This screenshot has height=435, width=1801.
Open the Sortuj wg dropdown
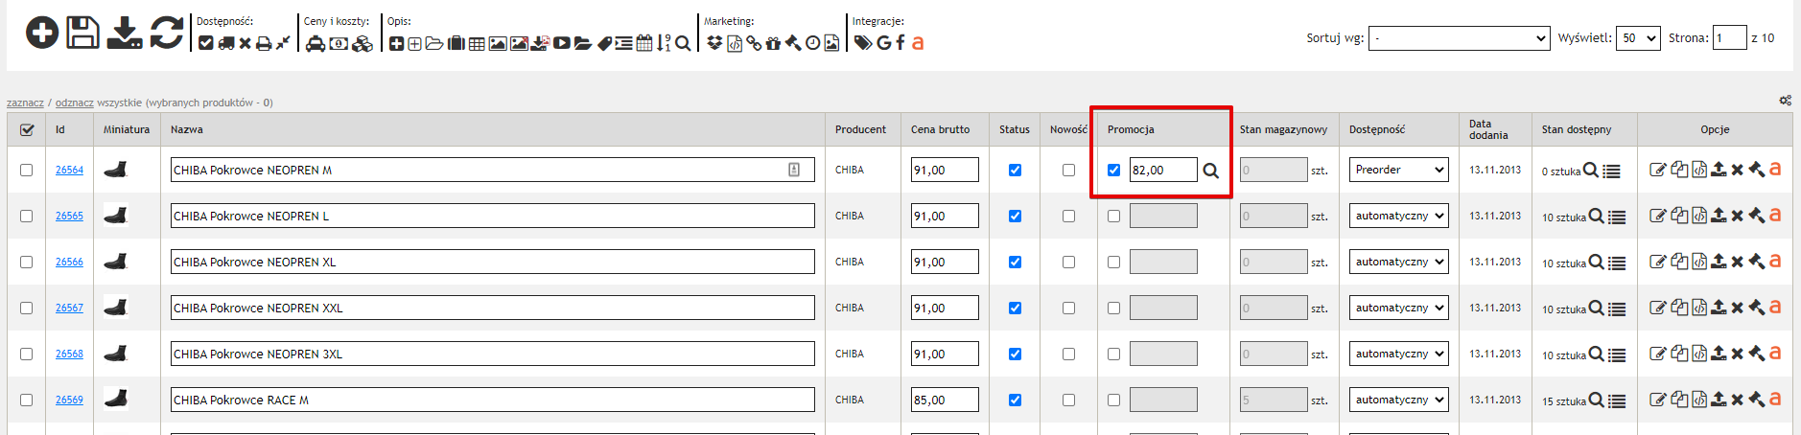click(x=1459, y=38)
